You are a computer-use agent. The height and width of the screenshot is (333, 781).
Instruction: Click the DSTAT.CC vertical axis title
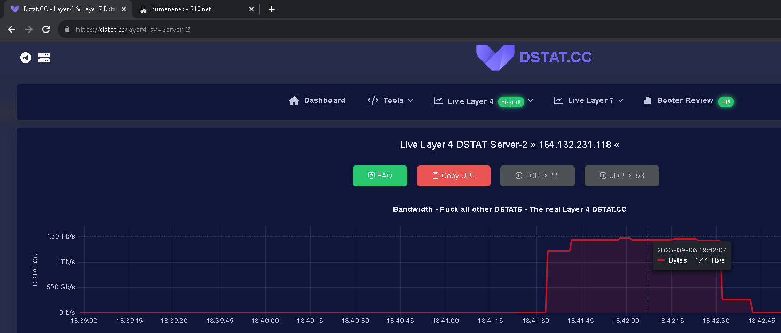click(x=35, y=269)
